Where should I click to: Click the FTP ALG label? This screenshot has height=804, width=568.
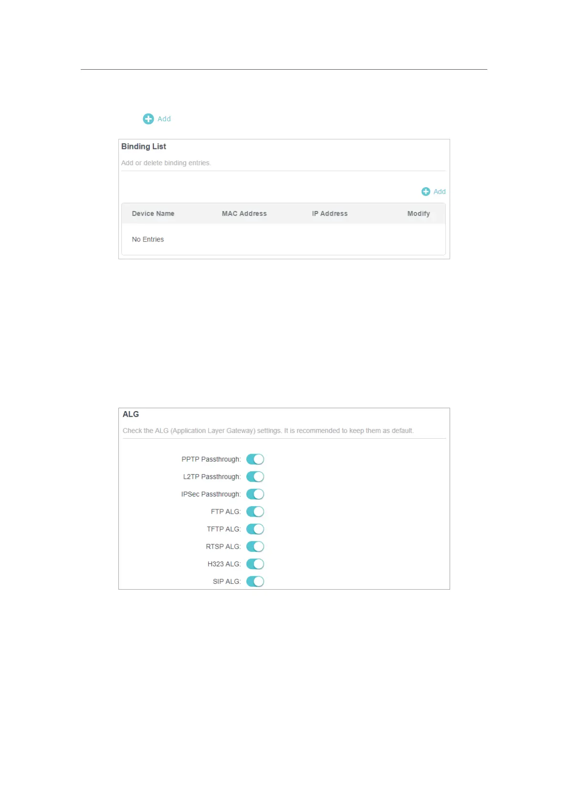click(x=226, y=511)
